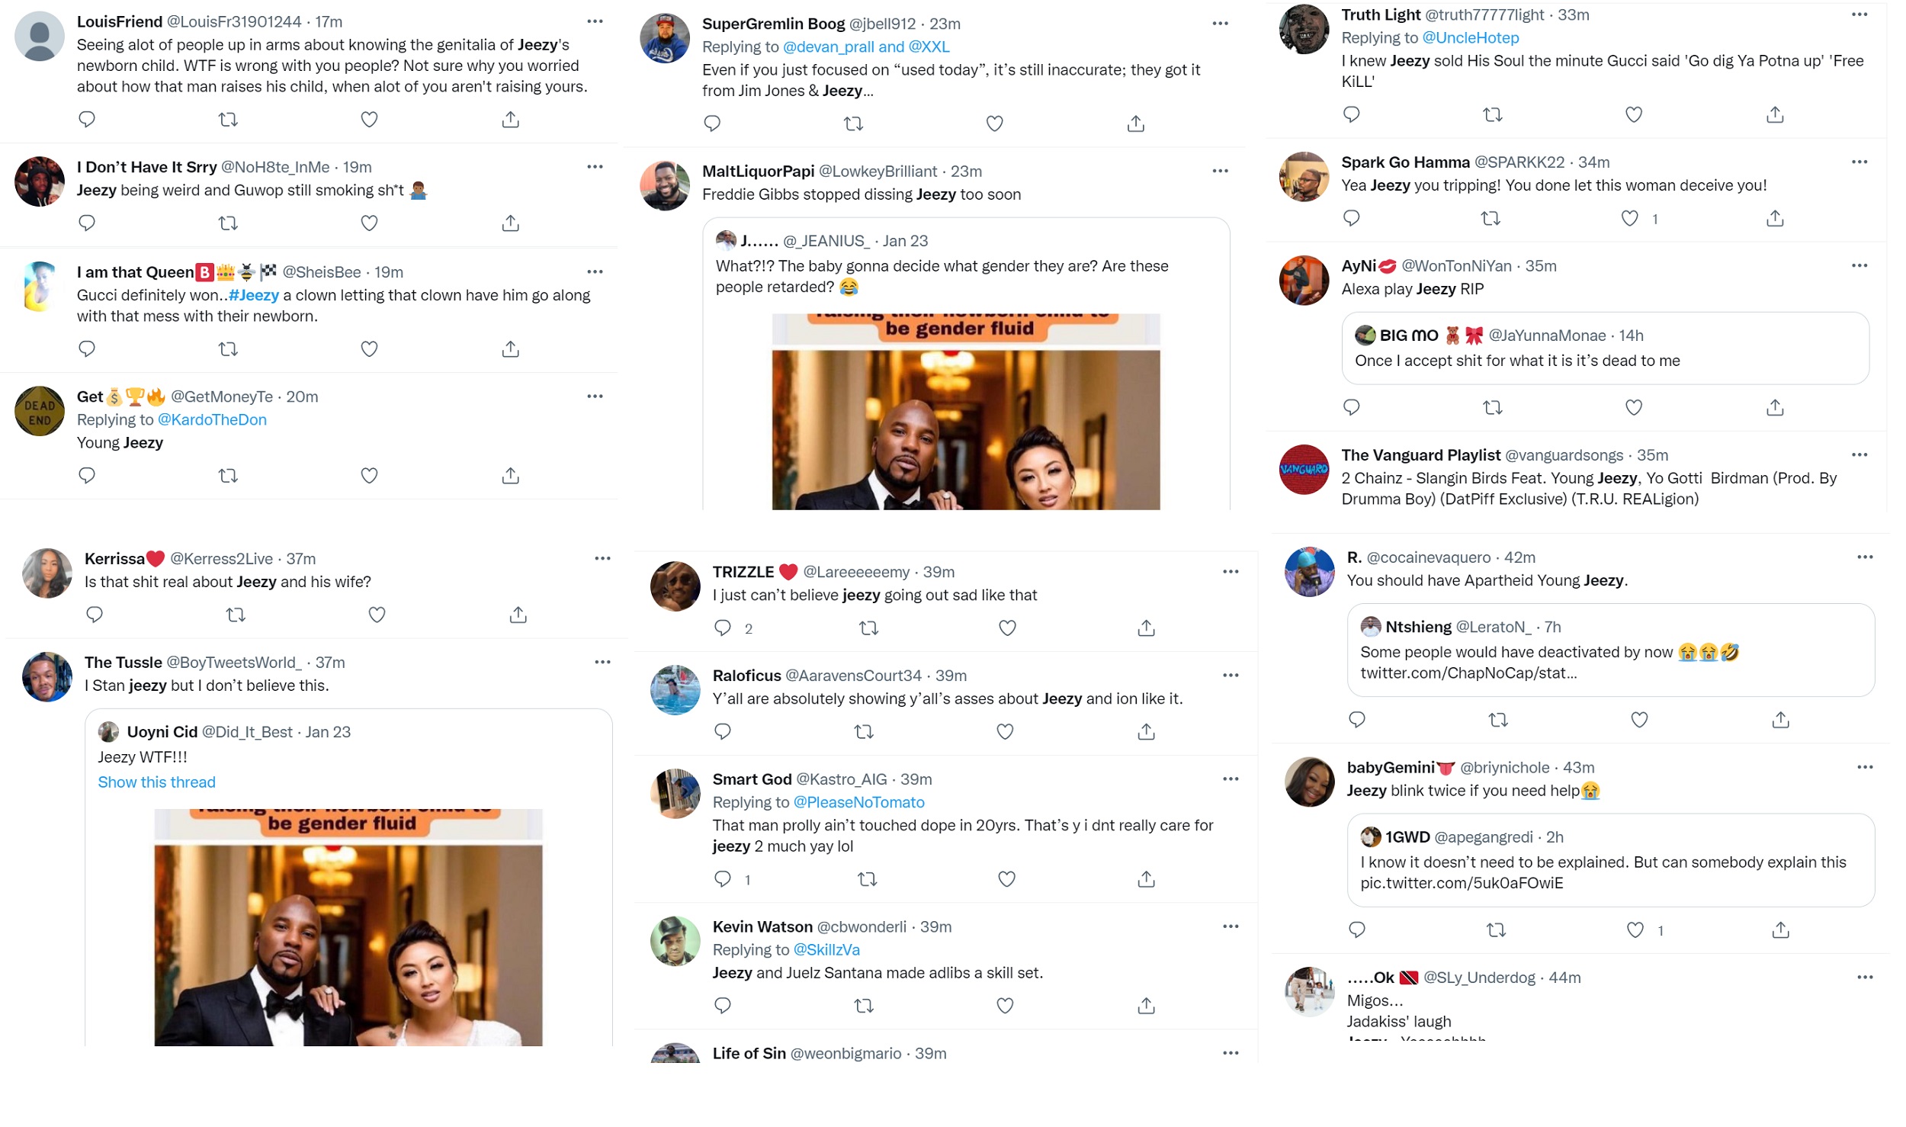Like babyGemini's blink twice tweet
The width and height of the screenshot is (1906, 1127).
click(1635, 930)
